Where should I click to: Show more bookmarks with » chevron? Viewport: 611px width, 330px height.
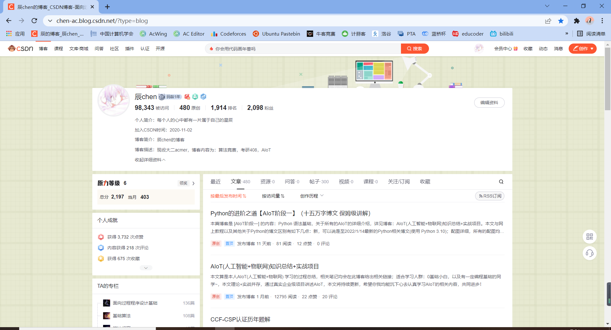point(566,34)
